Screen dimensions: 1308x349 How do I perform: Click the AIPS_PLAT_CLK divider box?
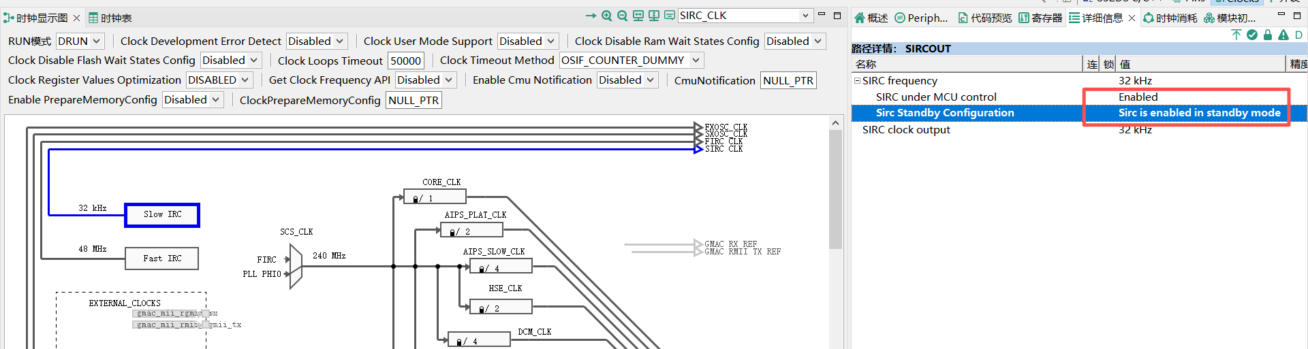coord(472,231)
